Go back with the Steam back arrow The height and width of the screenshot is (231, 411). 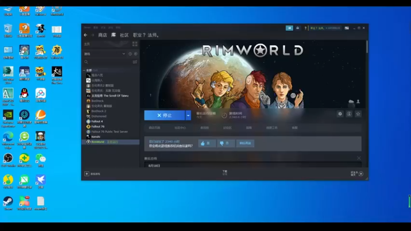[x=85, y=35]
